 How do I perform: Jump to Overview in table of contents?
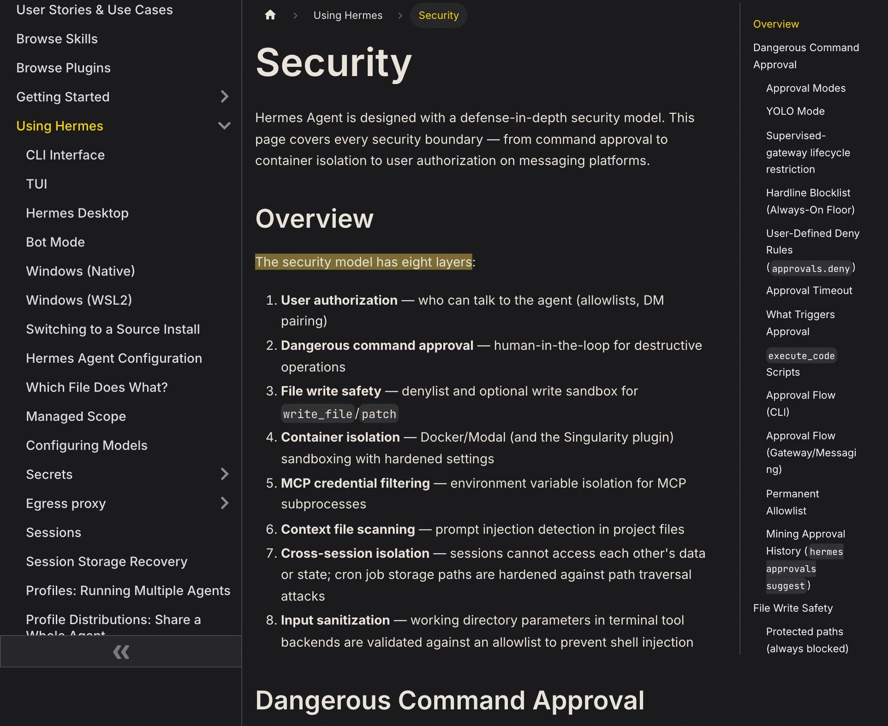[x=776, y=24]
